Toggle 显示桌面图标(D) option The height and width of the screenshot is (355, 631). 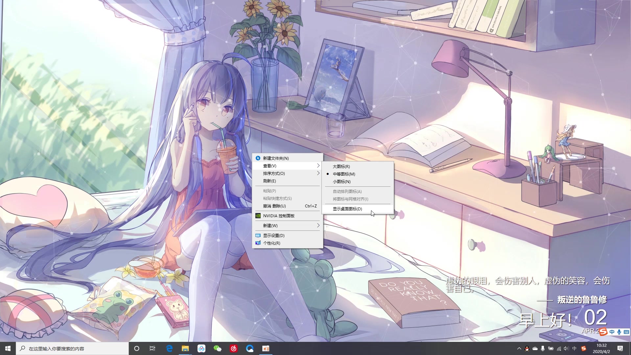pos(347,209)
